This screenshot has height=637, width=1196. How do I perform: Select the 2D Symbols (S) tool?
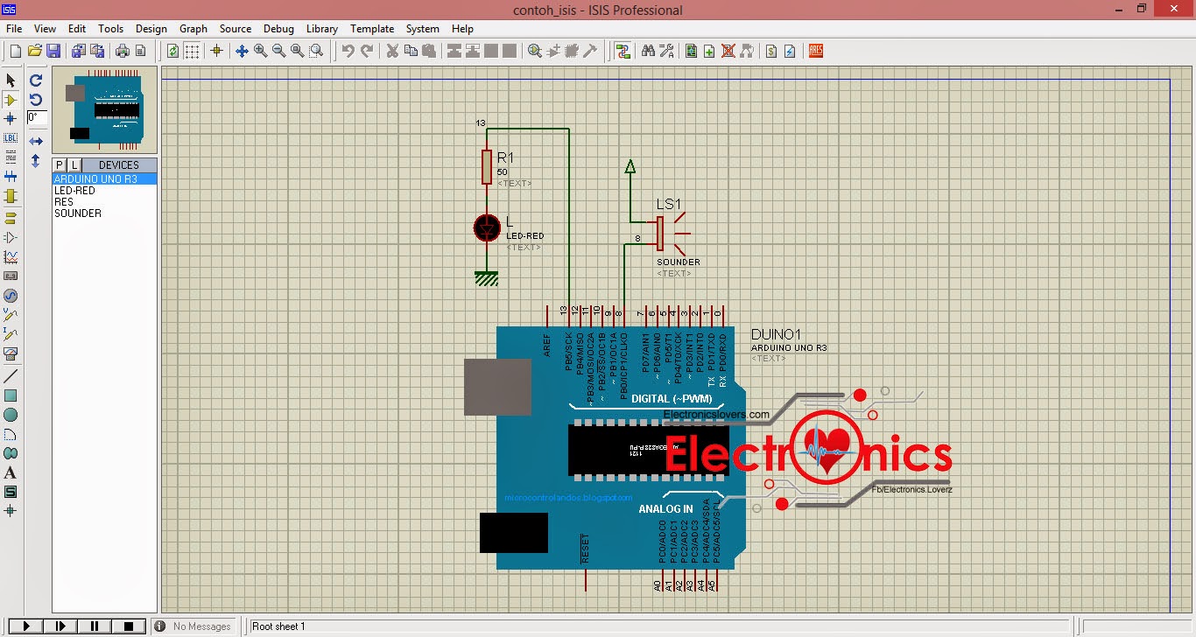(11, 492)
